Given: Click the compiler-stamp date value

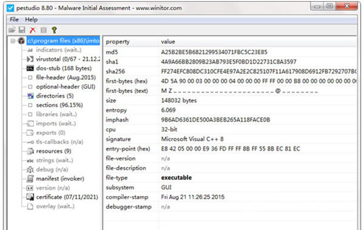Looking at the screenshot, I should click(193, 197).
